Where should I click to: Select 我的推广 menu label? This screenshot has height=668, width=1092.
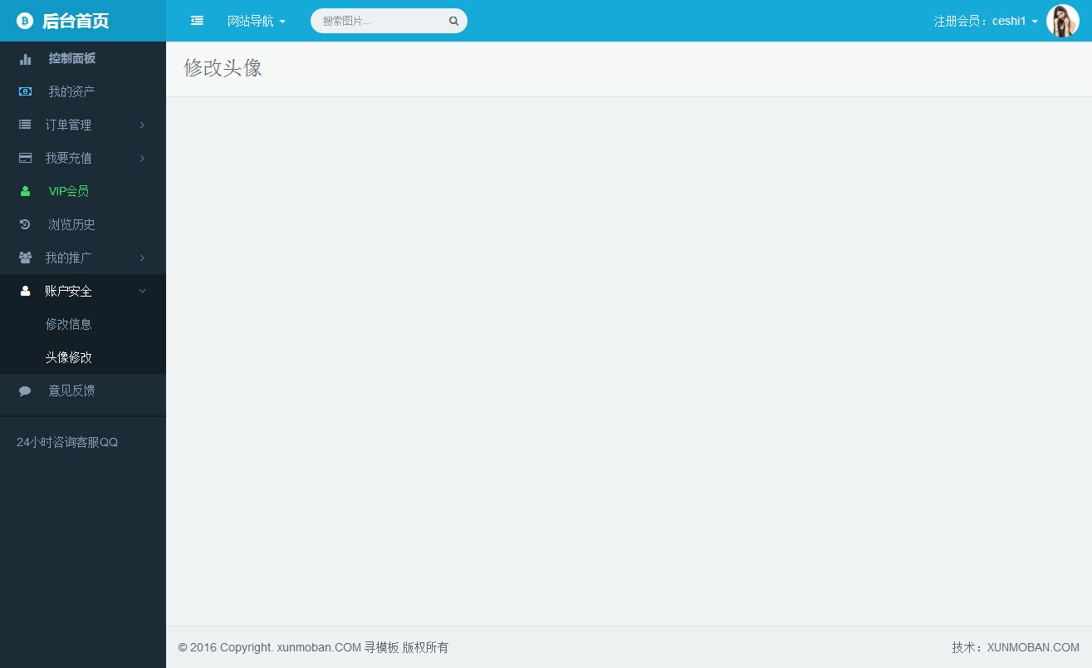click(68, 258)
